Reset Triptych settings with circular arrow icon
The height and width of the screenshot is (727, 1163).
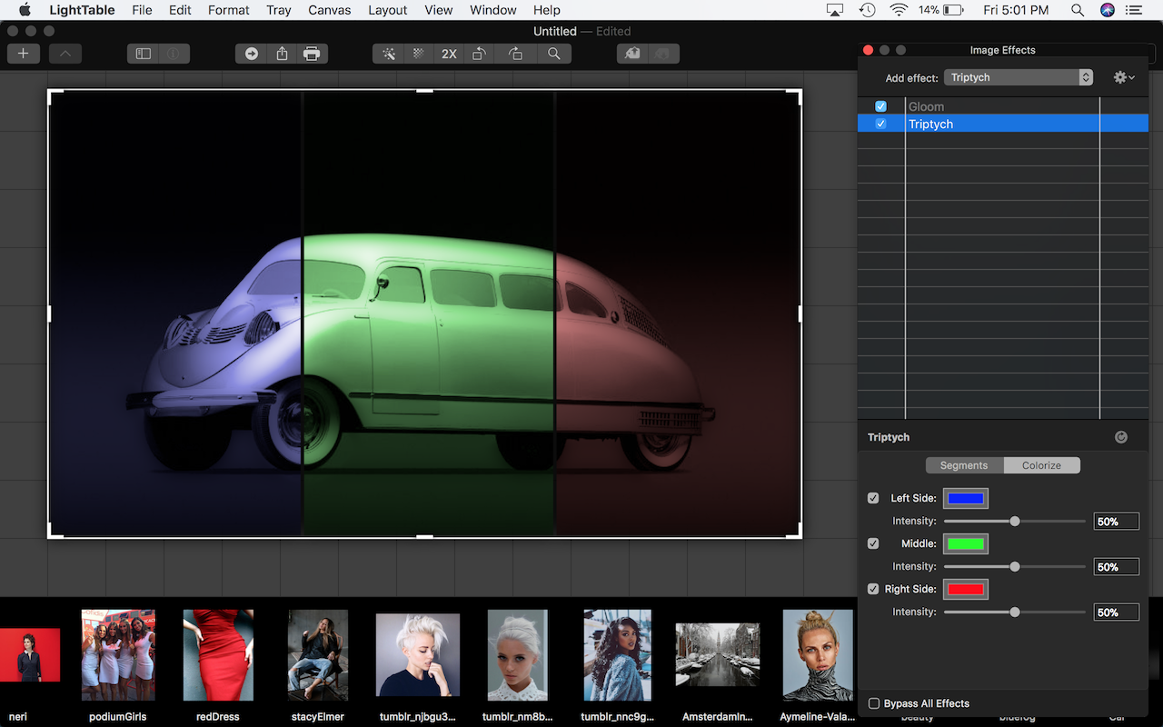click(1120, 437)
